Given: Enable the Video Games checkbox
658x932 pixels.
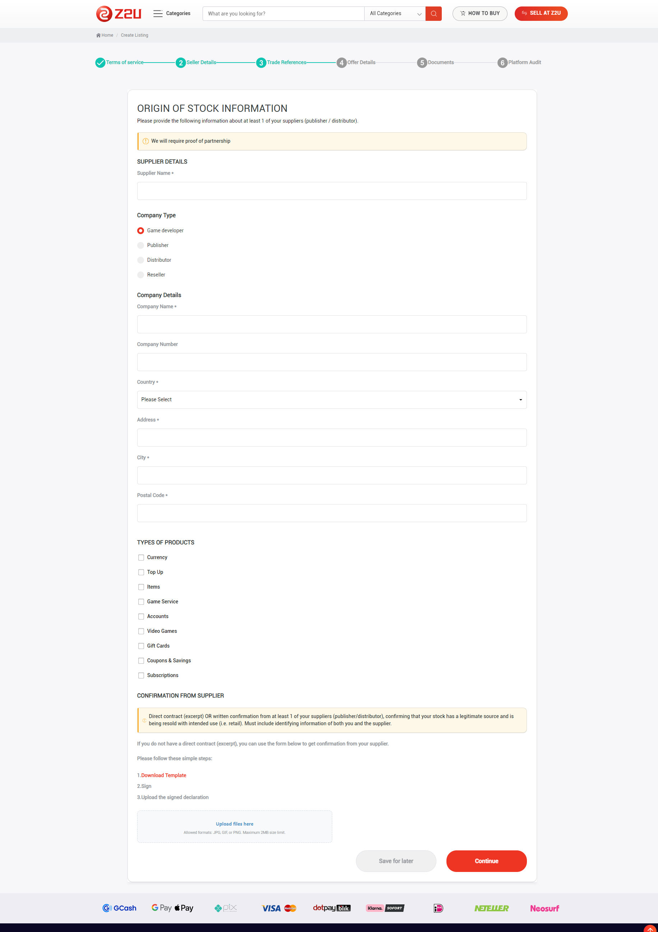Looking at the screenshot, I should pyautogui.click(x=141, y=631).
